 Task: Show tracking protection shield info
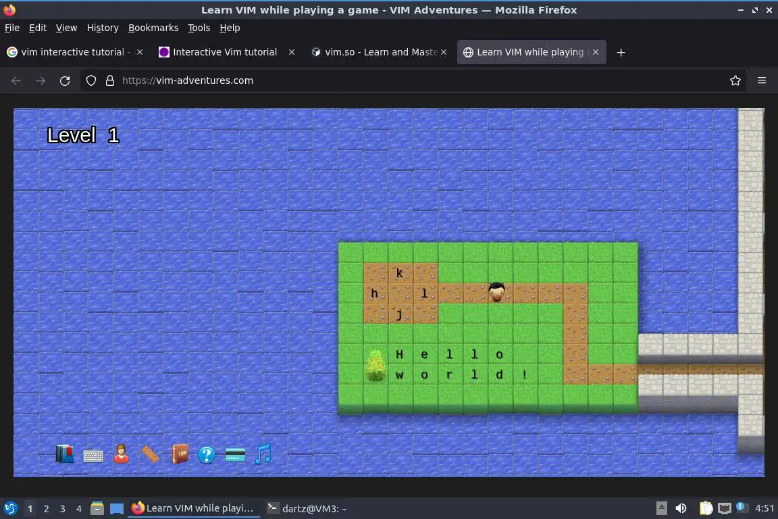pyautogui.click(x=90, y=80)
